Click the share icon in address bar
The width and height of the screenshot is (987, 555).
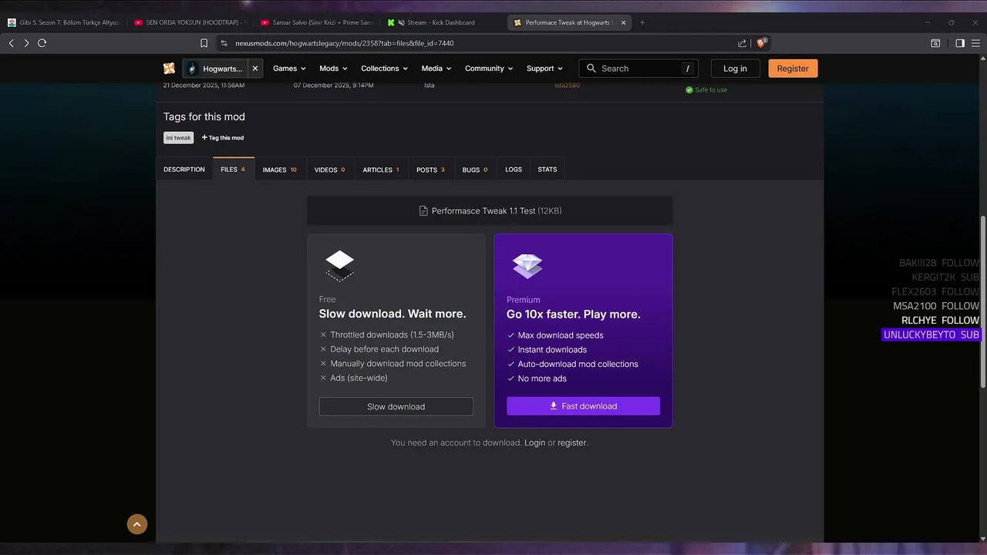[x=742, y=43]
